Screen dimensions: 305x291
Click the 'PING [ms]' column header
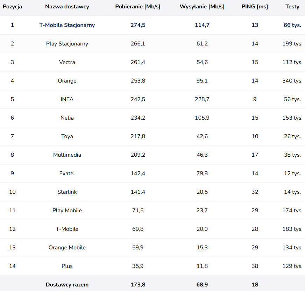click(x=255, y=7)
